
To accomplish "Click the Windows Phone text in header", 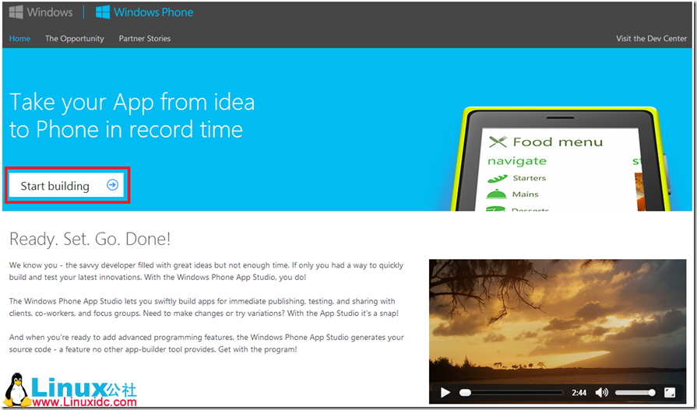I will [153, 12].
